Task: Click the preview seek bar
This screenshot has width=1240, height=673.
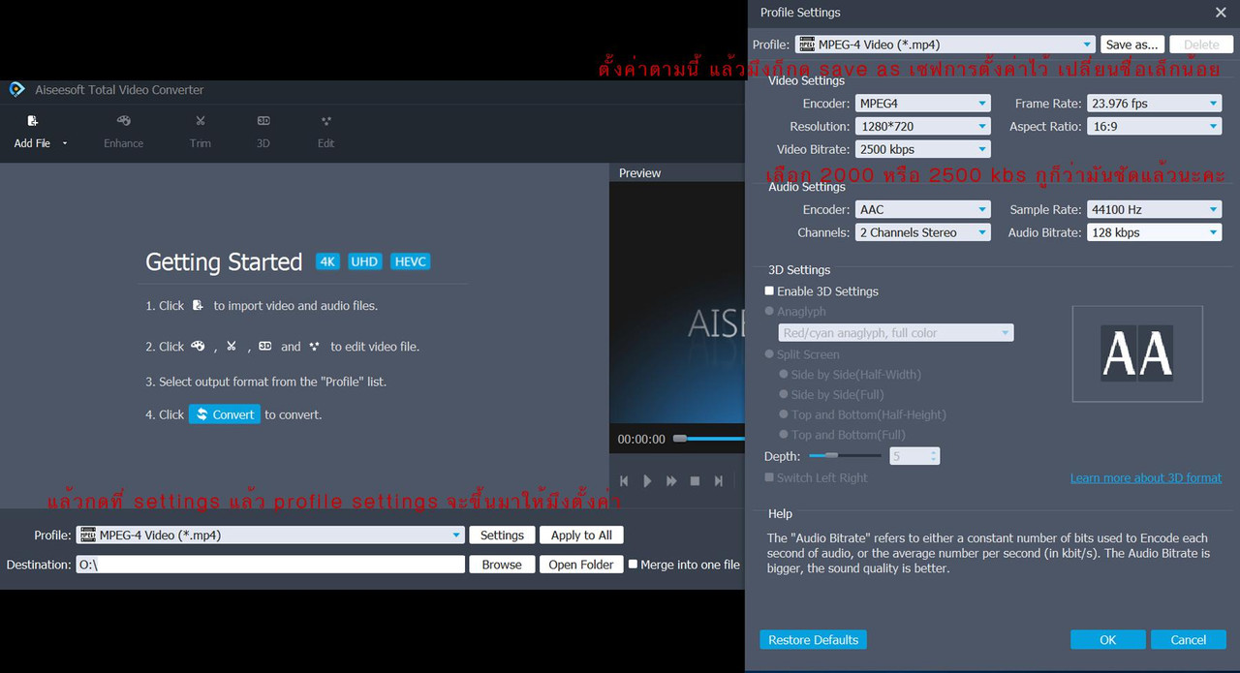Action: (x=709, y=439)
